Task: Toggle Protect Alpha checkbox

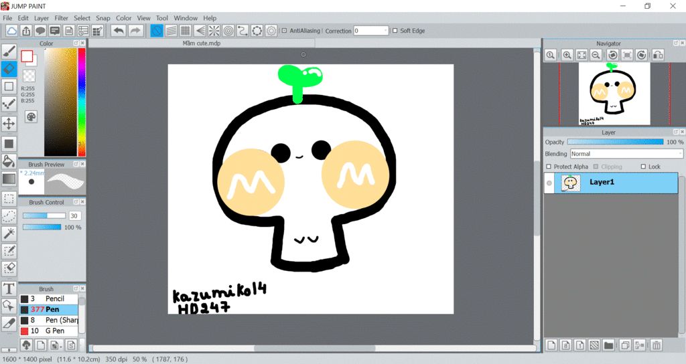Action: (x=549, y=167)
